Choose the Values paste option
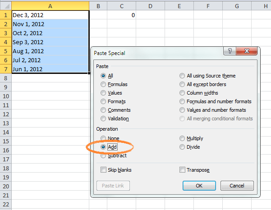271x210 pixels. [104, 93]
